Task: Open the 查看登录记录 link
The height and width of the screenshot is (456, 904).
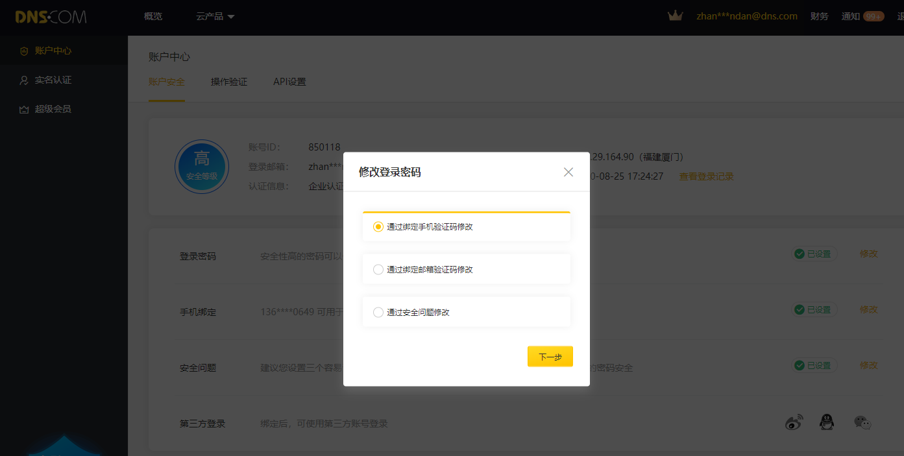Action: (706, 176)
